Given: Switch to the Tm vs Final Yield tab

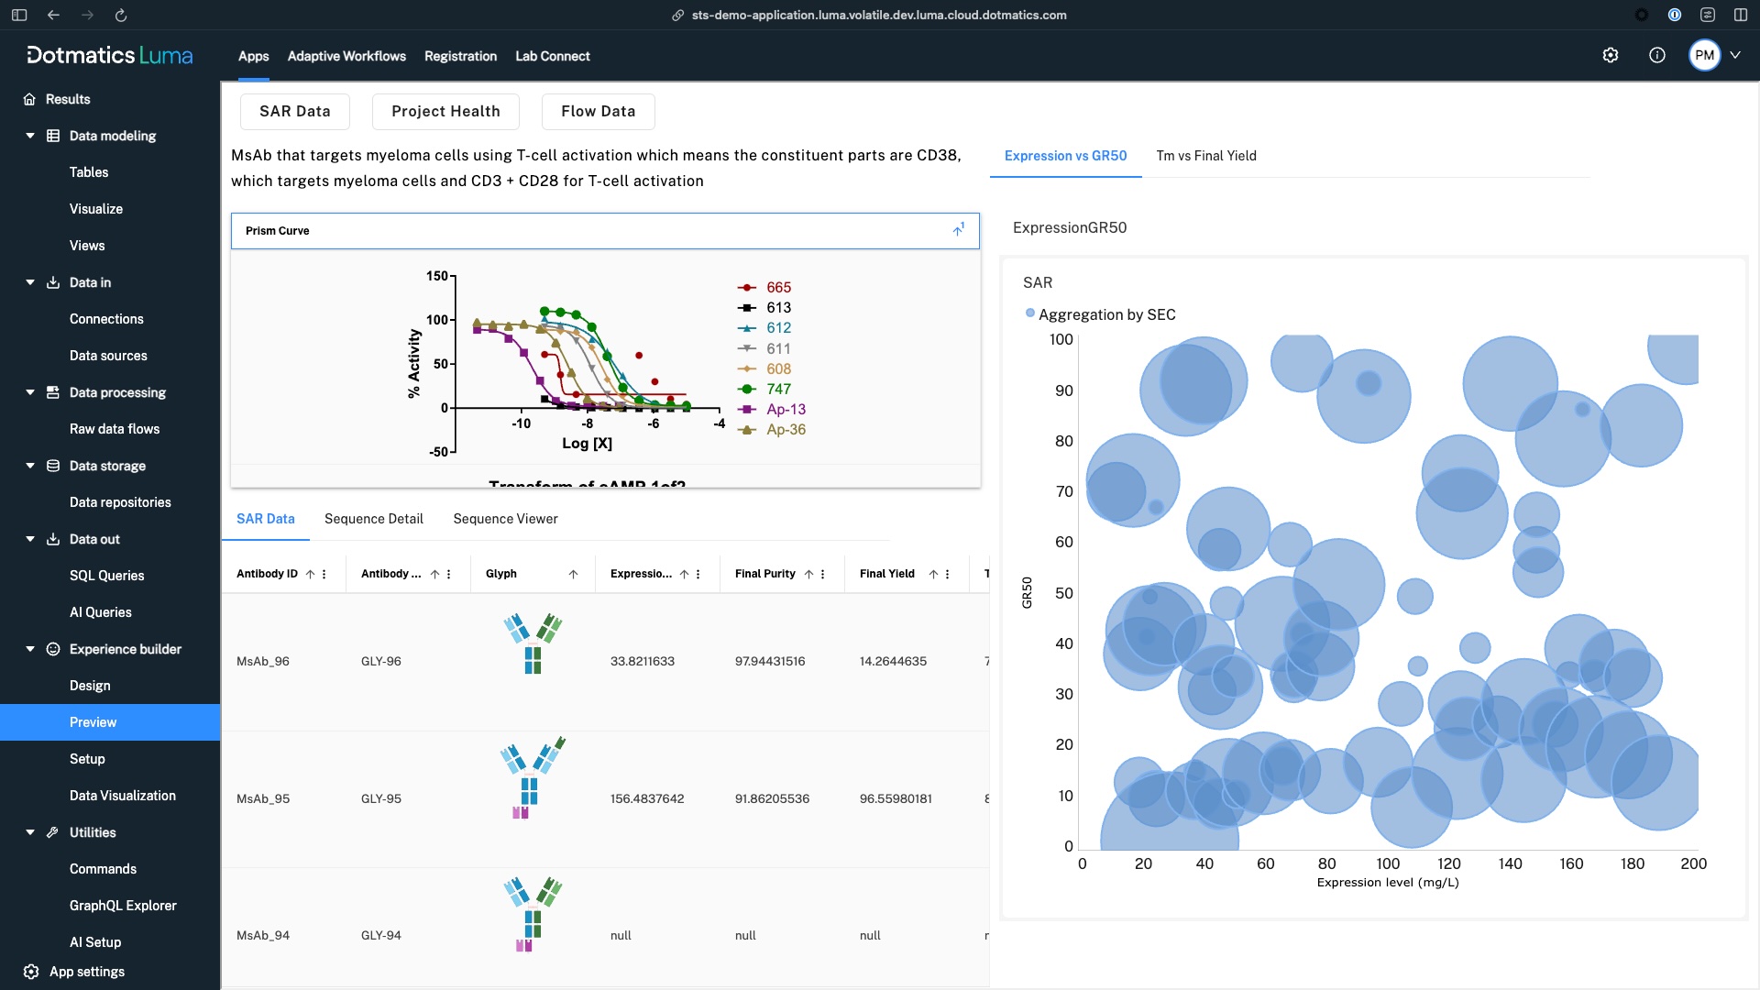Looking at the screenshot, I should click(1206, 156).
